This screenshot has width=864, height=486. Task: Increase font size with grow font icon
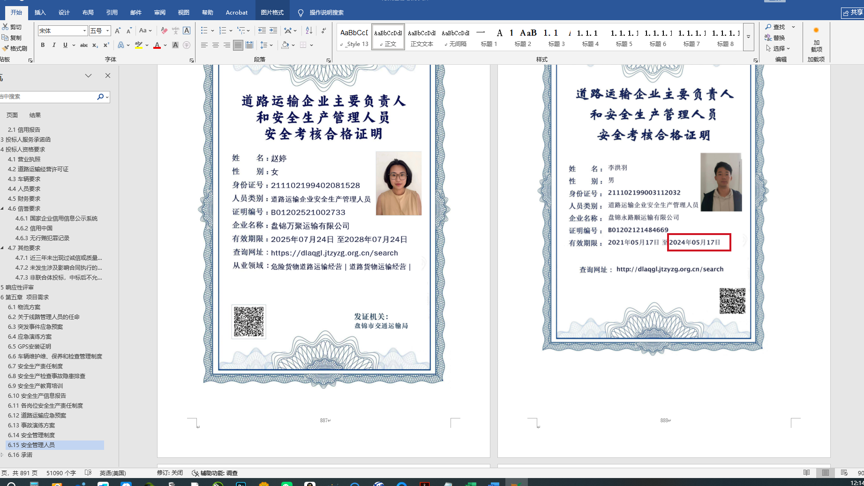pos(118,30)
